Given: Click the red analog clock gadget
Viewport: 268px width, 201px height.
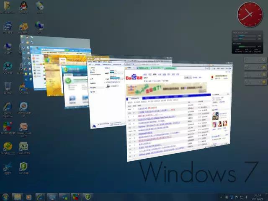Looking at the screenshot, I should (250, 14).
